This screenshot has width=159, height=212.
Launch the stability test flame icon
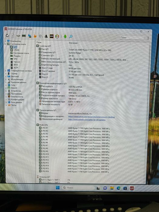(35, 36)
